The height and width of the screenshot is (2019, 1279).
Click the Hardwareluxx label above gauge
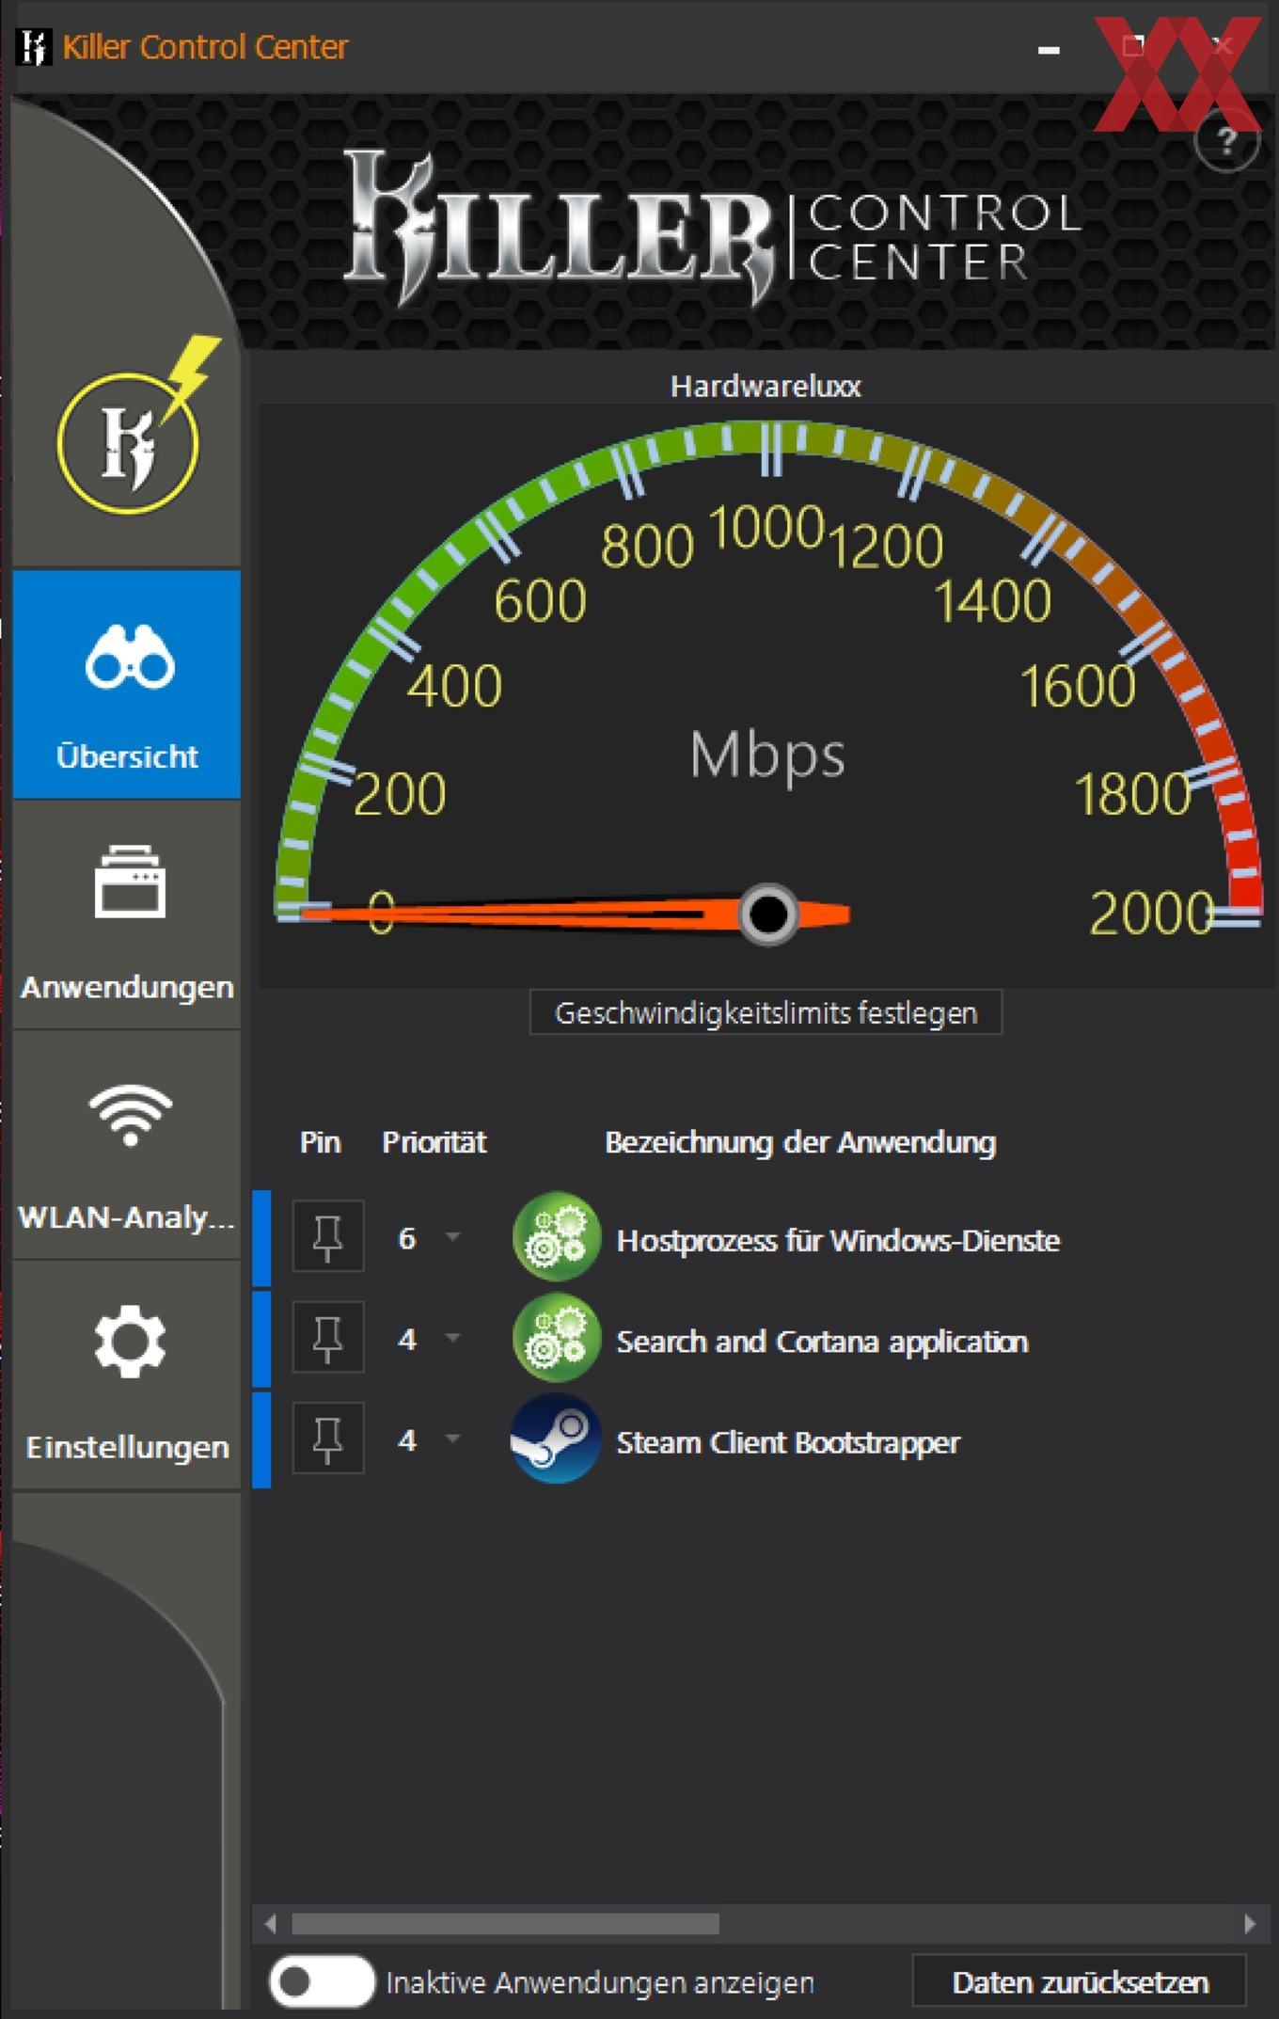coord(766,386)
